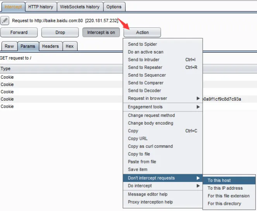Select the Cookie row ending in c93a
This screenshot has height=211, width=257.
(x=62, y=99)
